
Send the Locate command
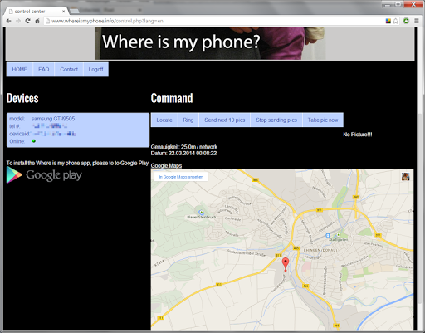tap(164, 120)
